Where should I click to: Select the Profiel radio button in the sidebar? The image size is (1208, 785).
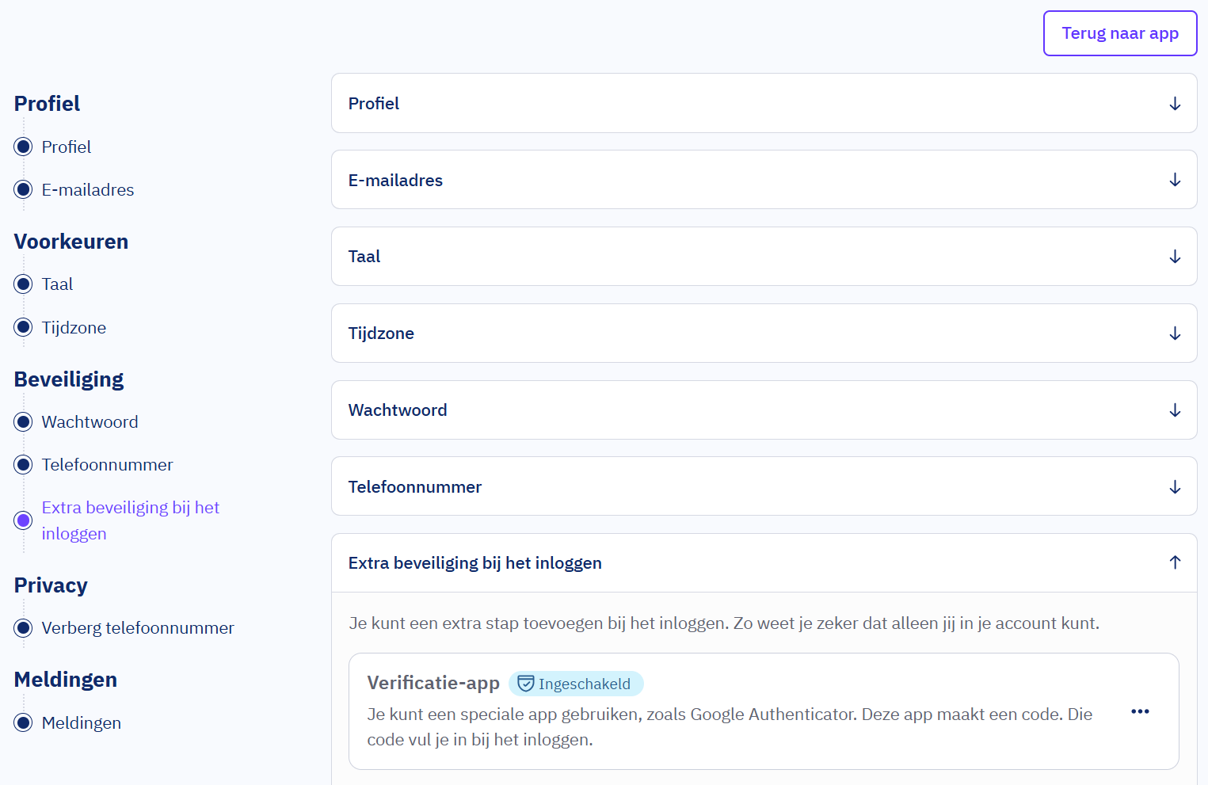coord(23,147)
